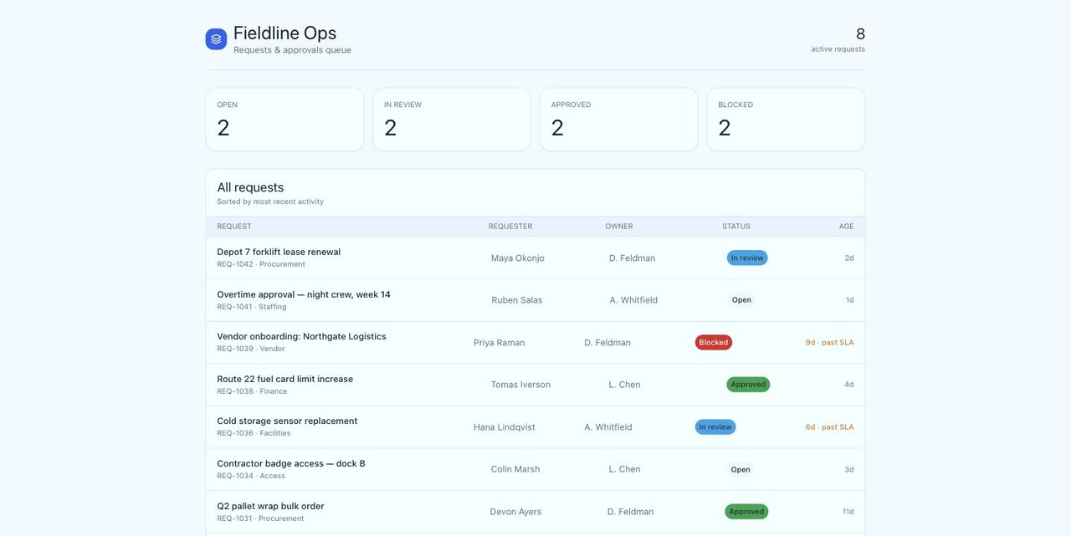The image size is (1071, 536).
Task: Click the red Blocked status badge
Action: tap(714, 342)
